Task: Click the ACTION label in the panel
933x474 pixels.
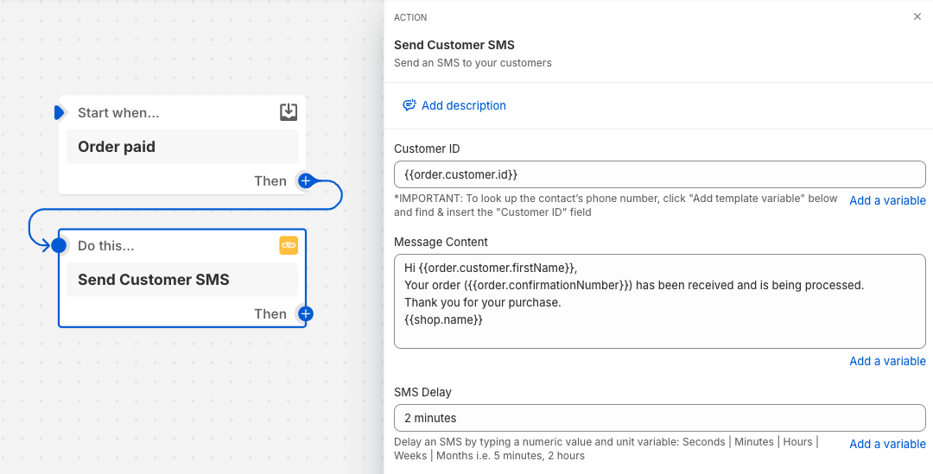Action: tap(410, 17)
